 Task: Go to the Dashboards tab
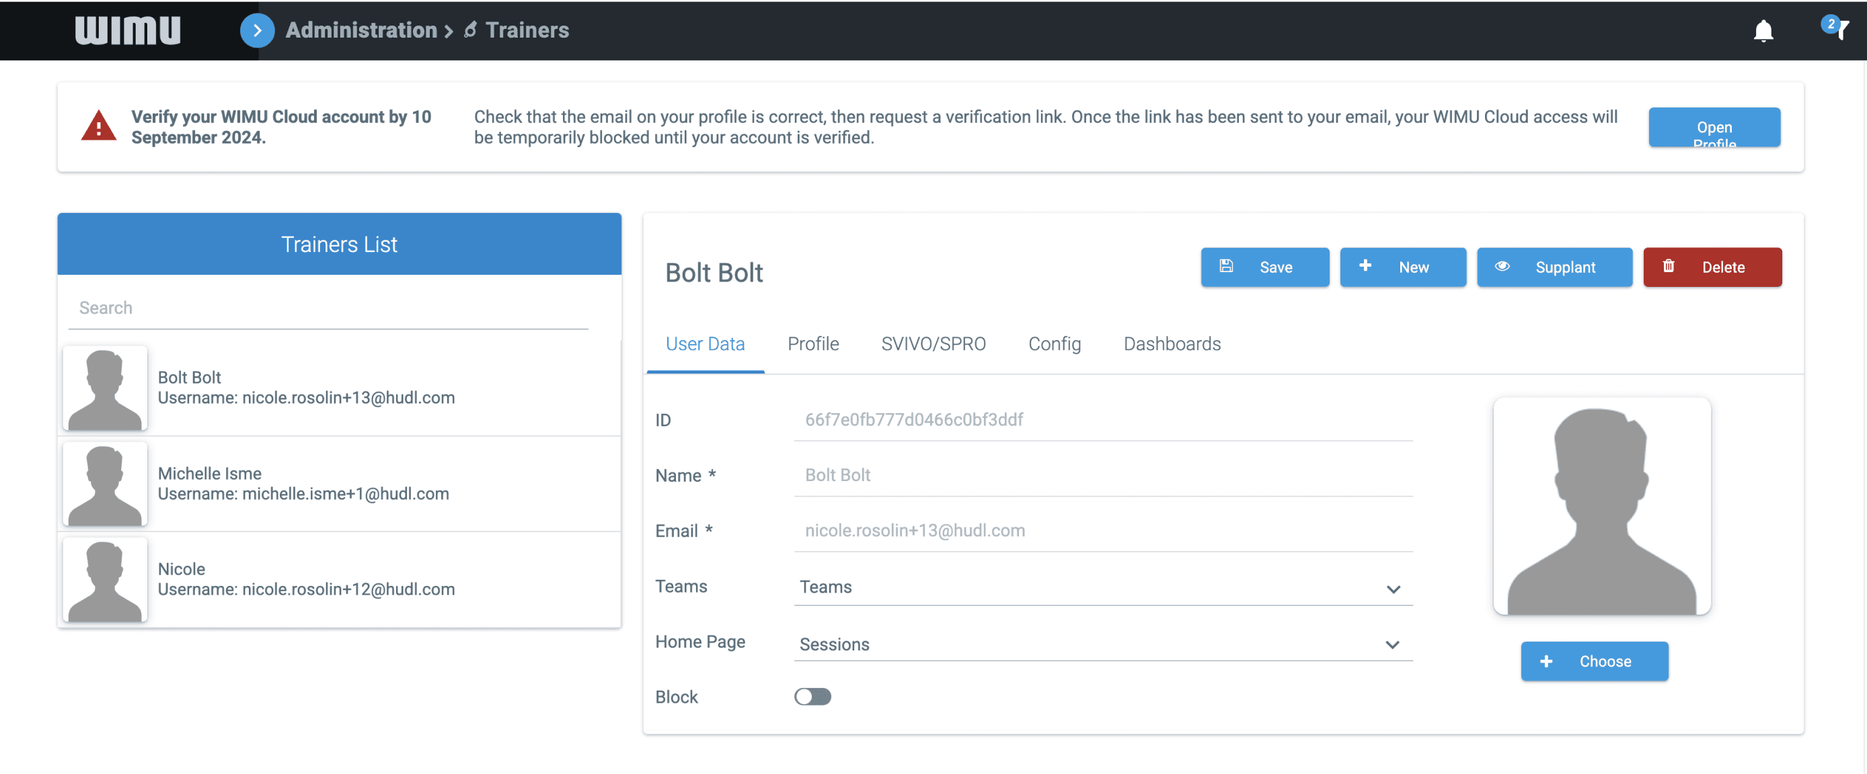pos(1172,343)
